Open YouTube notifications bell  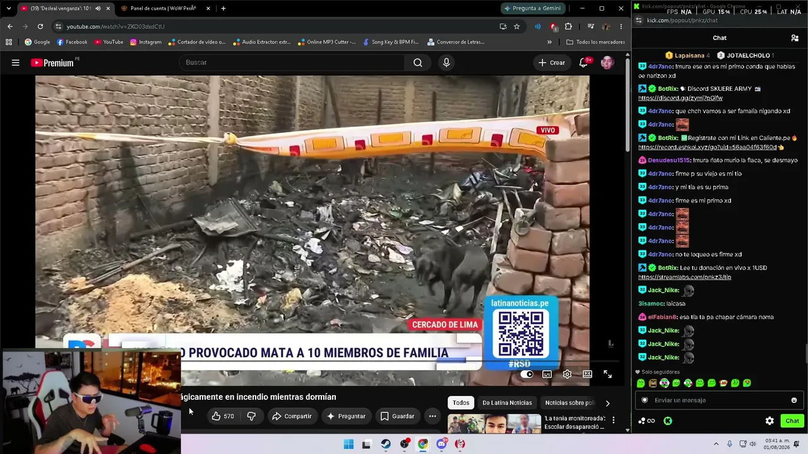click(584, 62)
